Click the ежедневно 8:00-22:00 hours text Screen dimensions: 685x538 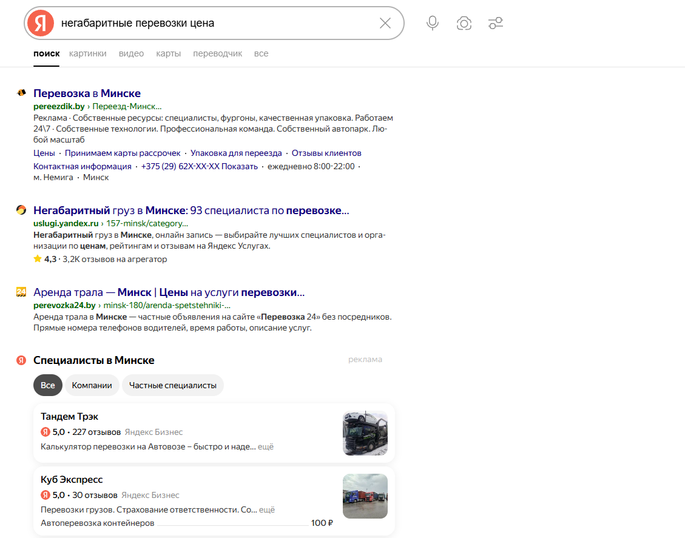(311, 166)
